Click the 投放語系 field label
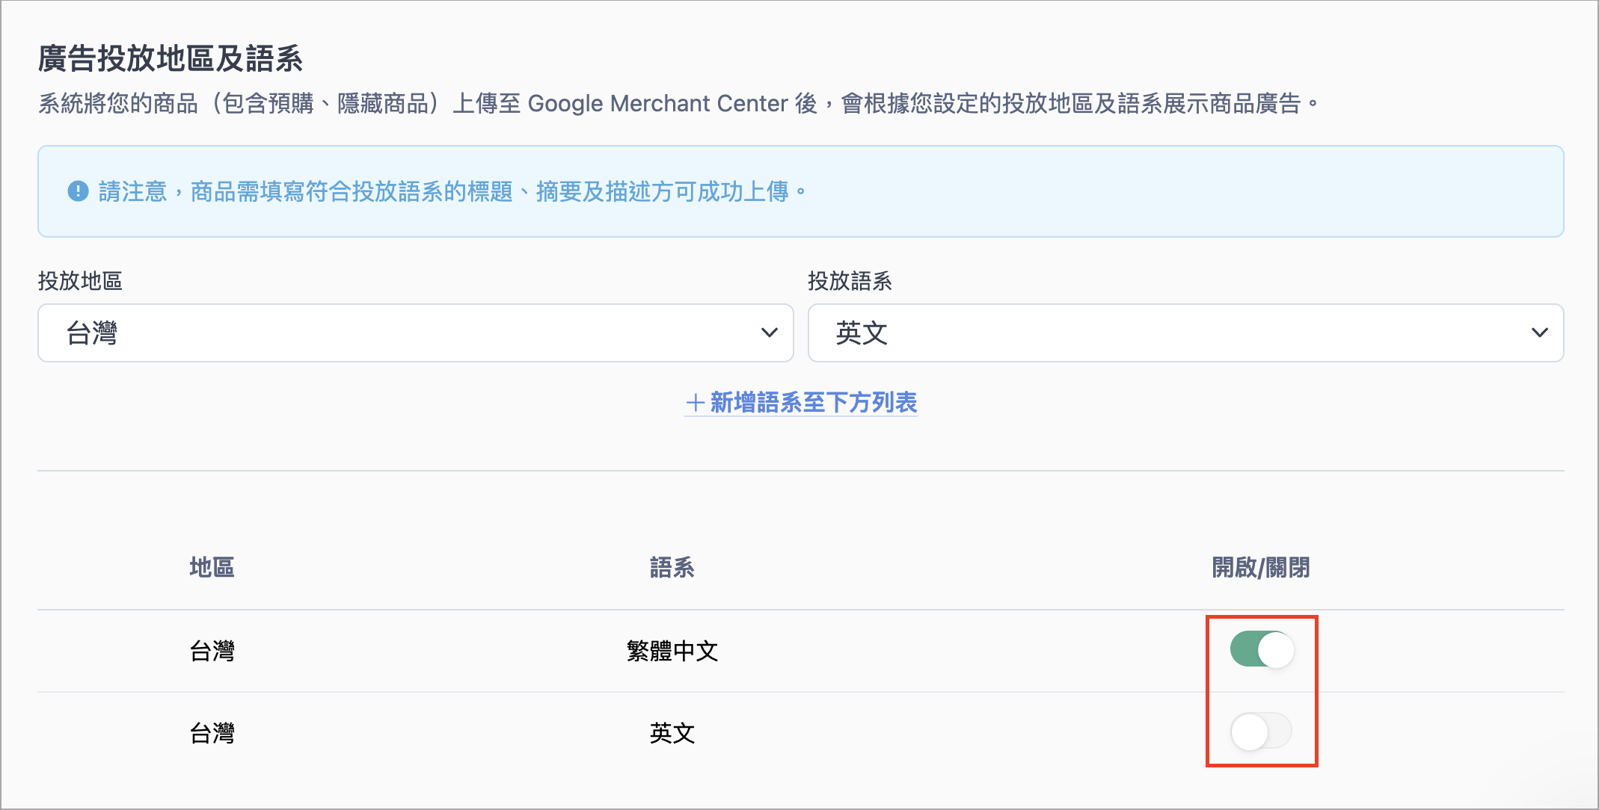 (x=850, y=281)
